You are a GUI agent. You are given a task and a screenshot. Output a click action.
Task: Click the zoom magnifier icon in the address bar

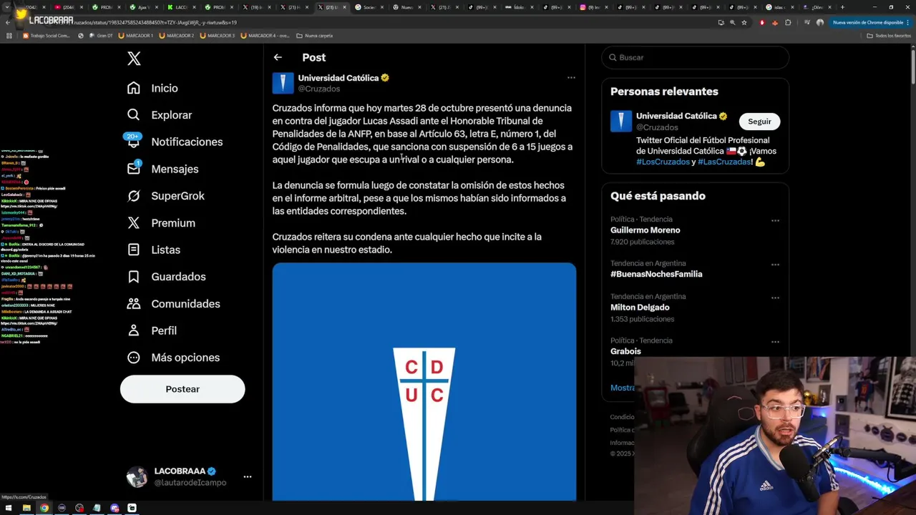(x=732, y=22)
